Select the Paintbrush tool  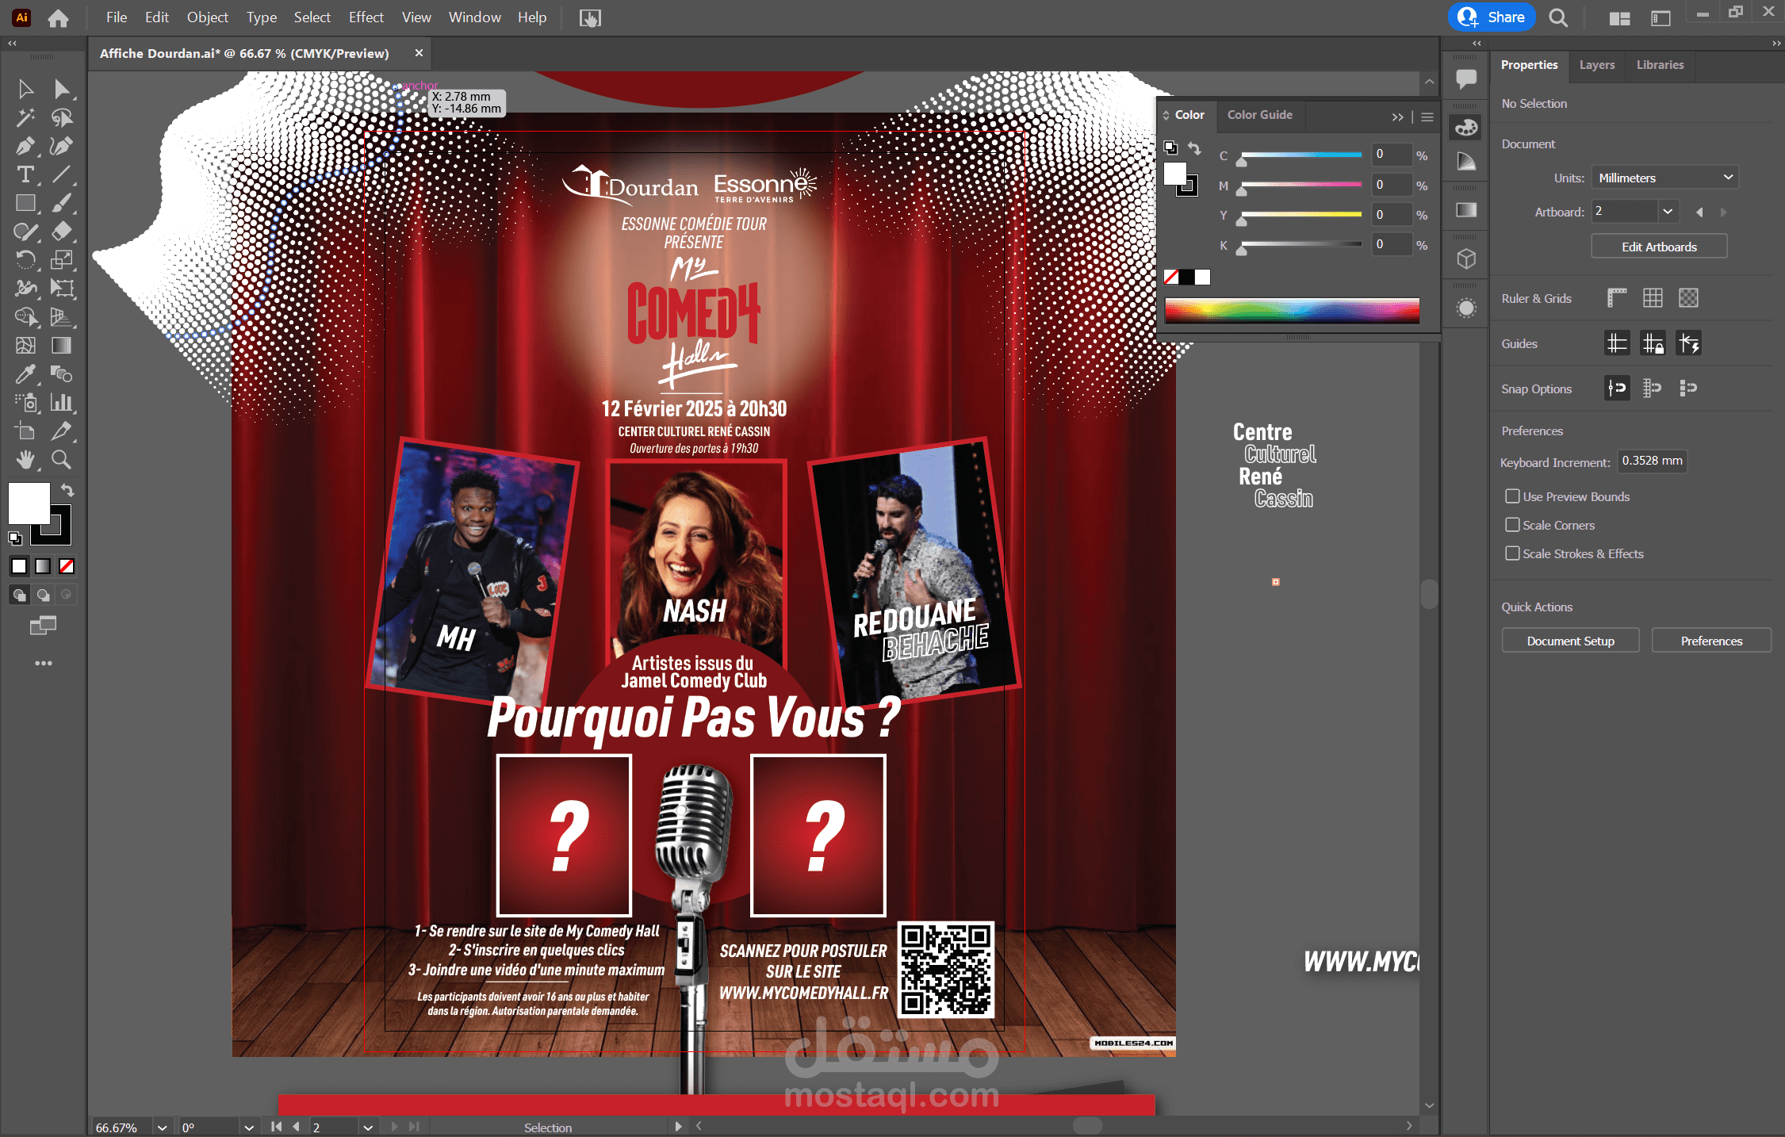coord(61,203)
